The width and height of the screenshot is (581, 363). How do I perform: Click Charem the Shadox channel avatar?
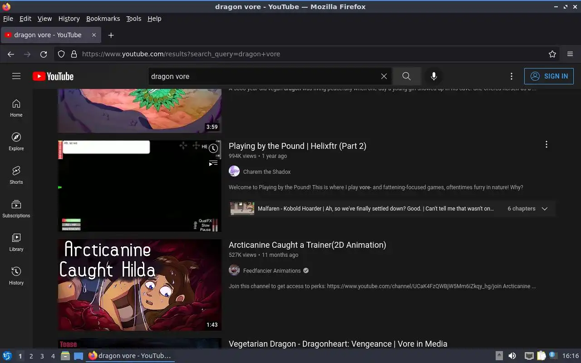(234, 171)
